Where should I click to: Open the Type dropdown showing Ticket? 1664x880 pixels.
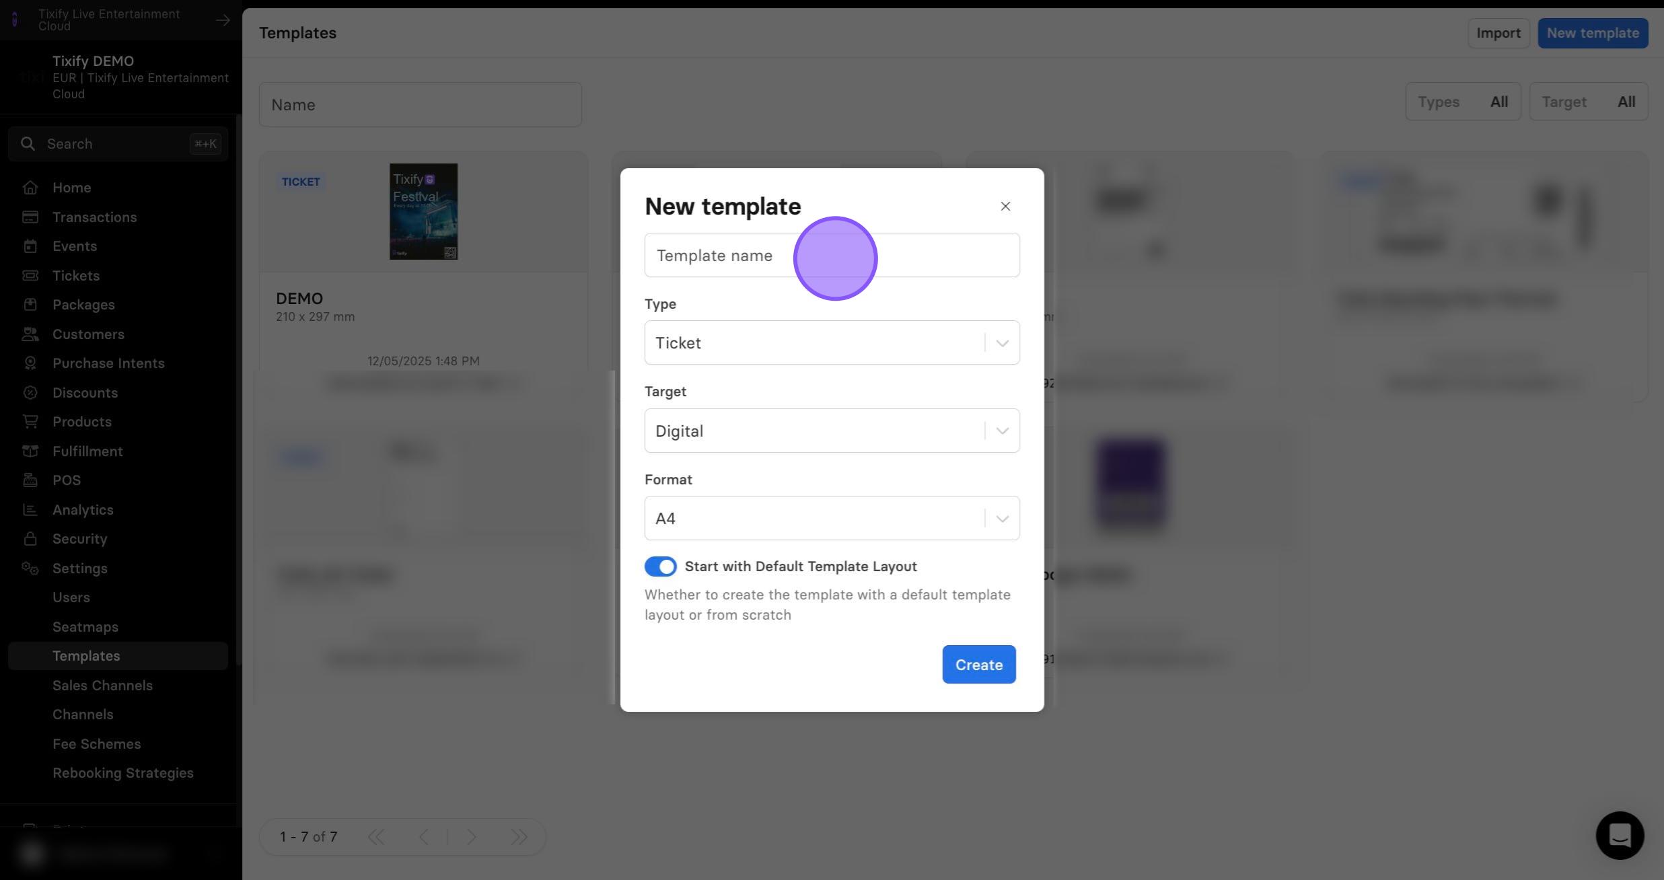[832, 342]
